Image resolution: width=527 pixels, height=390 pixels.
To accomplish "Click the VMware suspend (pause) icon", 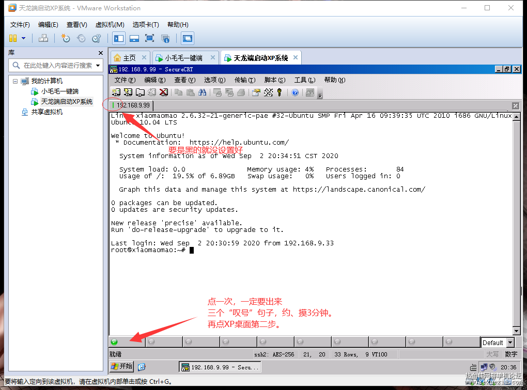I will [x=13, y=38].
